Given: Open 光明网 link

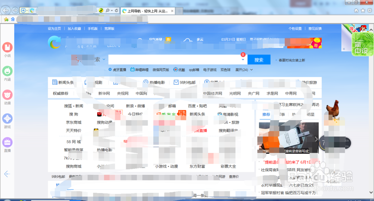Looking at the screenshot, I should coord(235,94).
